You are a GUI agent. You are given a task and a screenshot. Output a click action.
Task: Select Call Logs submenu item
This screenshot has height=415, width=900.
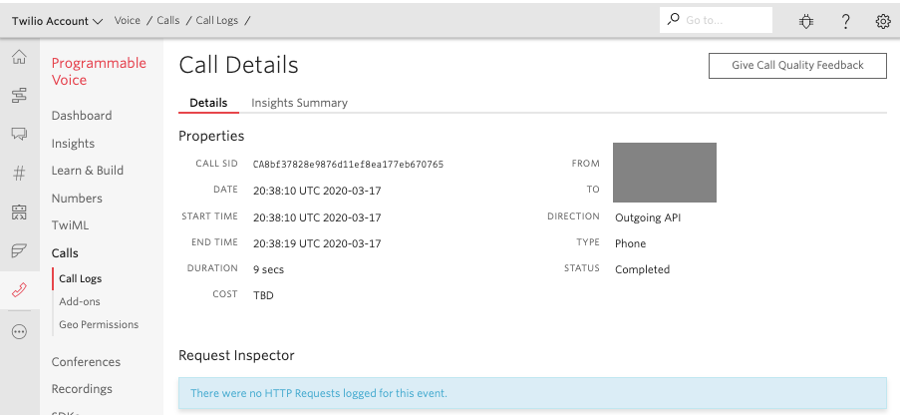(81, 278)
